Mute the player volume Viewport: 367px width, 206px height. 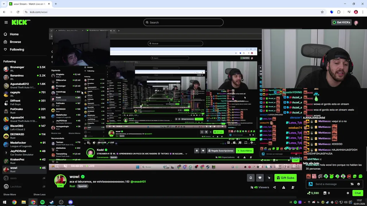pyautogui.click(x=65, y=166)
